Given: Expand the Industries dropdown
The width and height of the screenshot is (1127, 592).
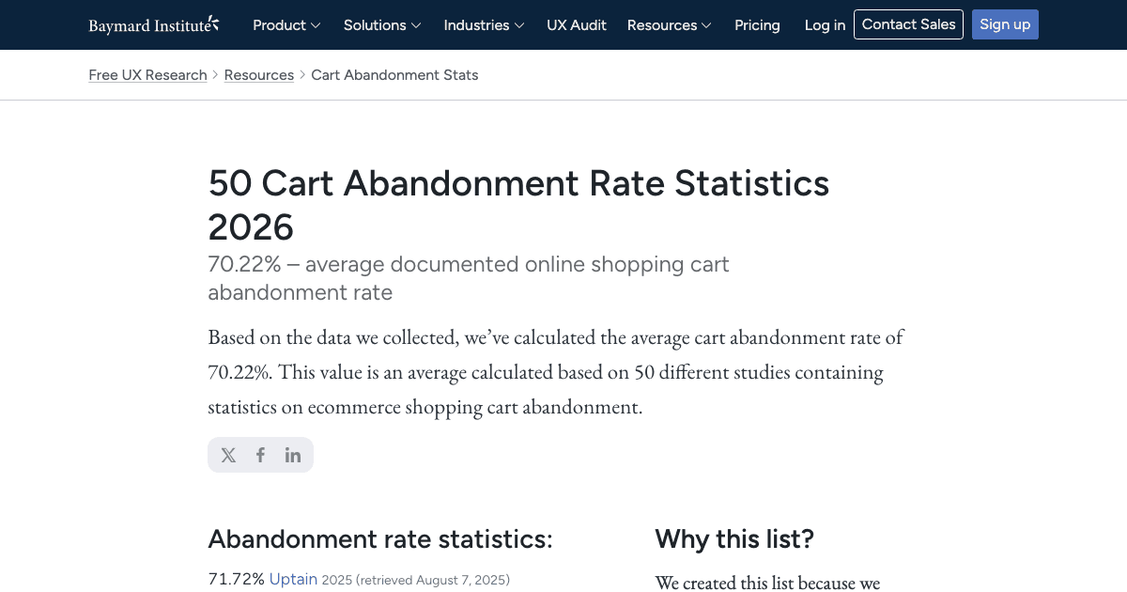Looking at the screenshot, I should [484, 25].
